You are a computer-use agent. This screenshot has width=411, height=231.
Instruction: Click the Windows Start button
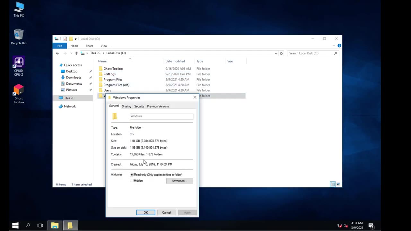pyautogui.click(x=15, y=226)
